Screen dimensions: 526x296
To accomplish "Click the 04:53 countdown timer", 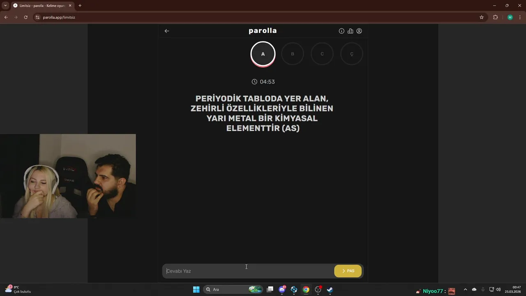I will tap(263, 82).
